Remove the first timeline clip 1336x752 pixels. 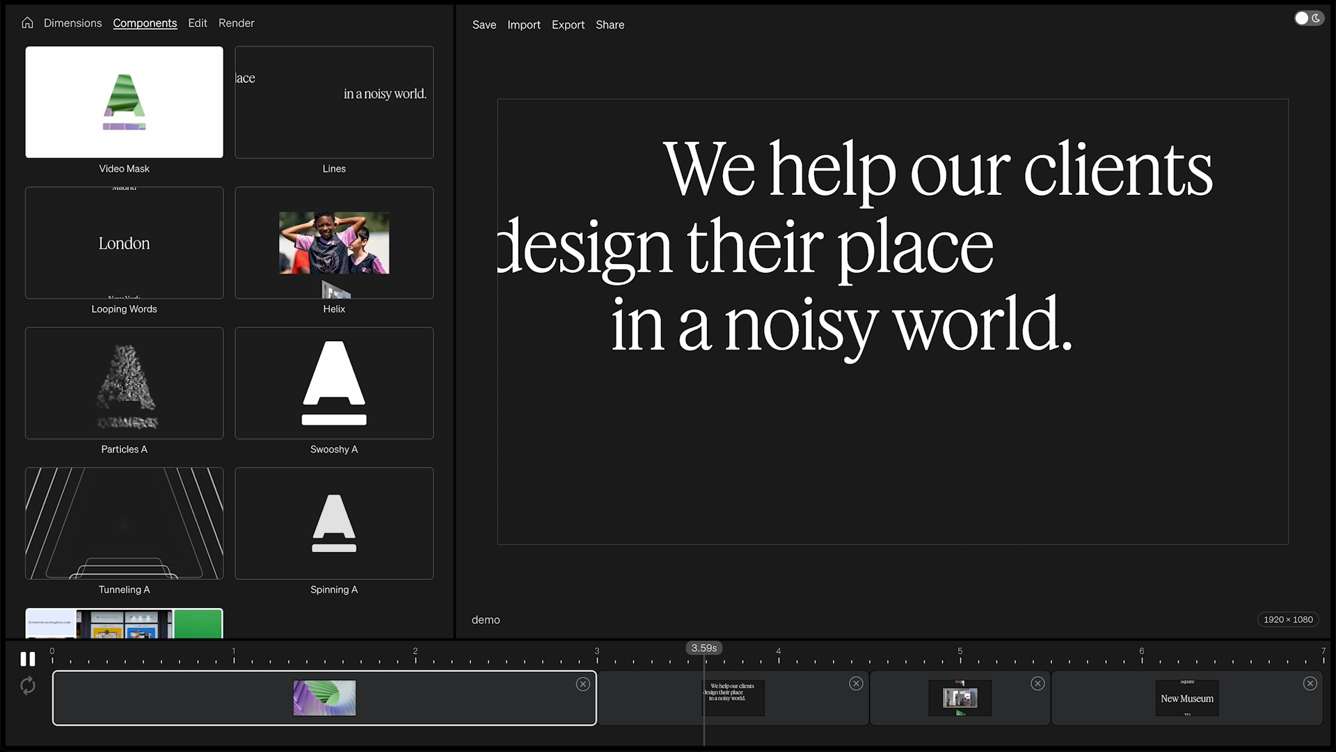click(x=583, y=684)
